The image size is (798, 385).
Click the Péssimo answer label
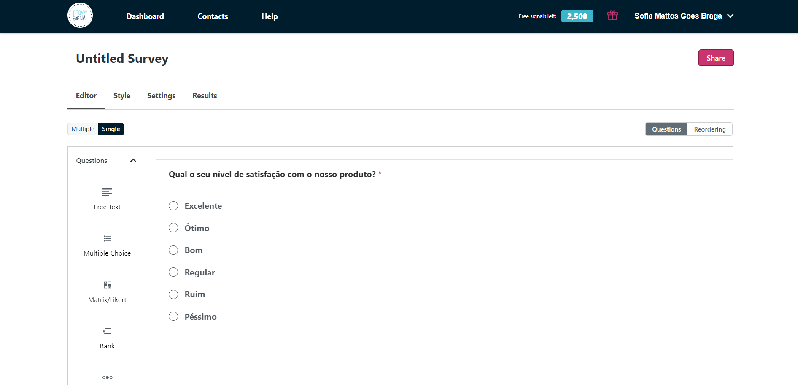(201, 316)
